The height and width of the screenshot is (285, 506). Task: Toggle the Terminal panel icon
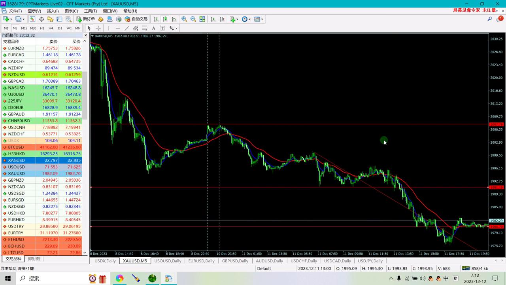pos(59,19)
